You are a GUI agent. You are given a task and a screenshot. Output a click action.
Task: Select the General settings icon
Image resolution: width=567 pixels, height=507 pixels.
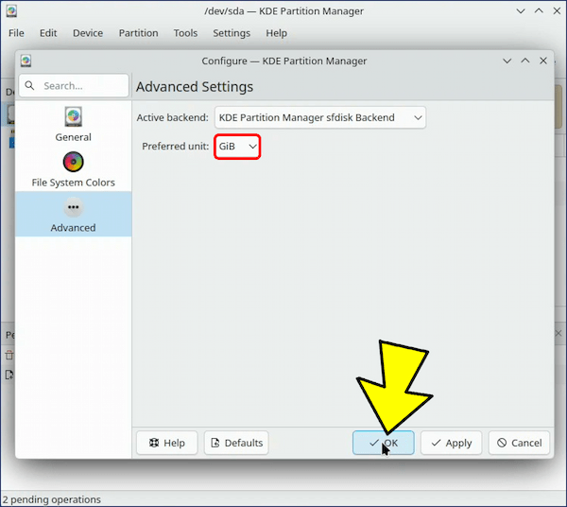coord(73,117)
